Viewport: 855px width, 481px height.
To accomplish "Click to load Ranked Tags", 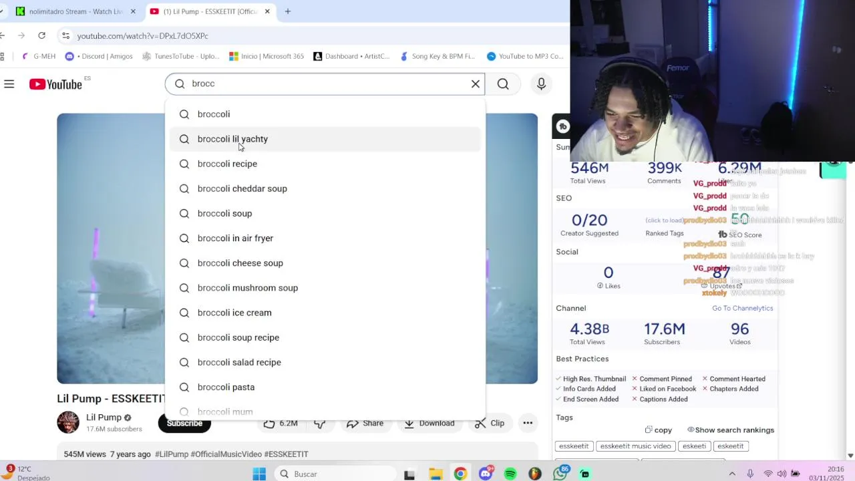I will (x=664, y=220).
